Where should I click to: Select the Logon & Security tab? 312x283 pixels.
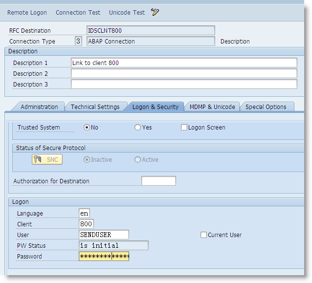coord(156,107)
